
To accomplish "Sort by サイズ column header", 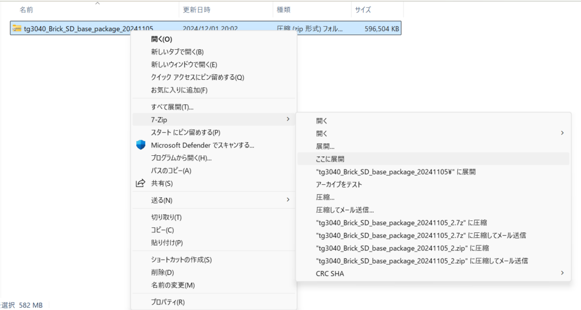I will (363, 10).
